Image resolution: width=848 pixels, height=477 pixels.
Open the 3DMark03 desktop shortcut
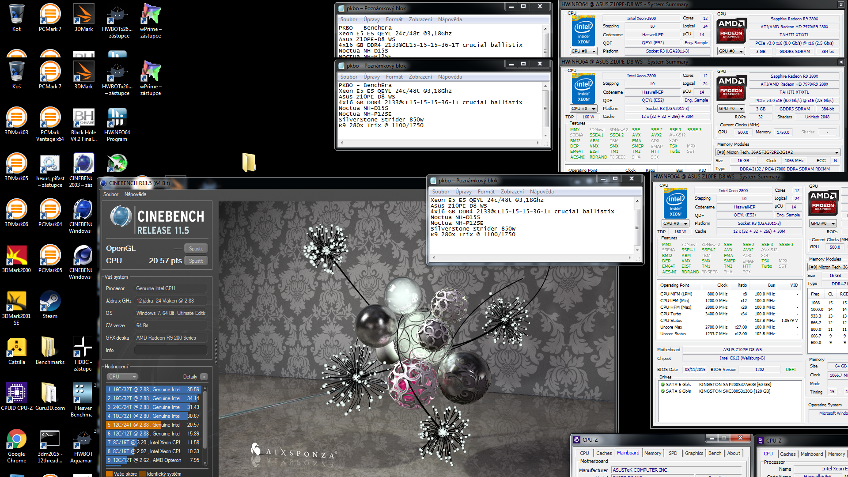16,121
